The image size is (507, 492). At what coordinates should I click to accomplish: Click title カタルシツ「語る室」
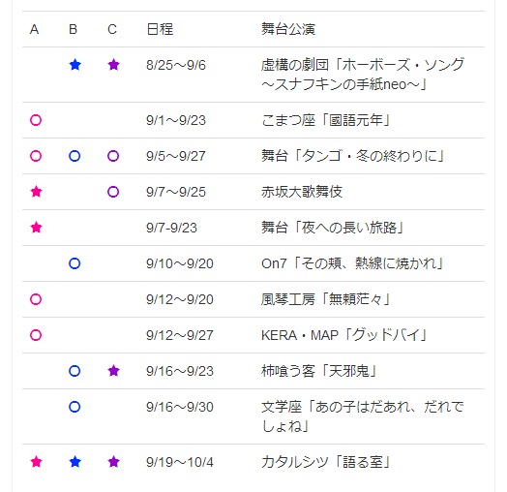[x=326, y=462]
